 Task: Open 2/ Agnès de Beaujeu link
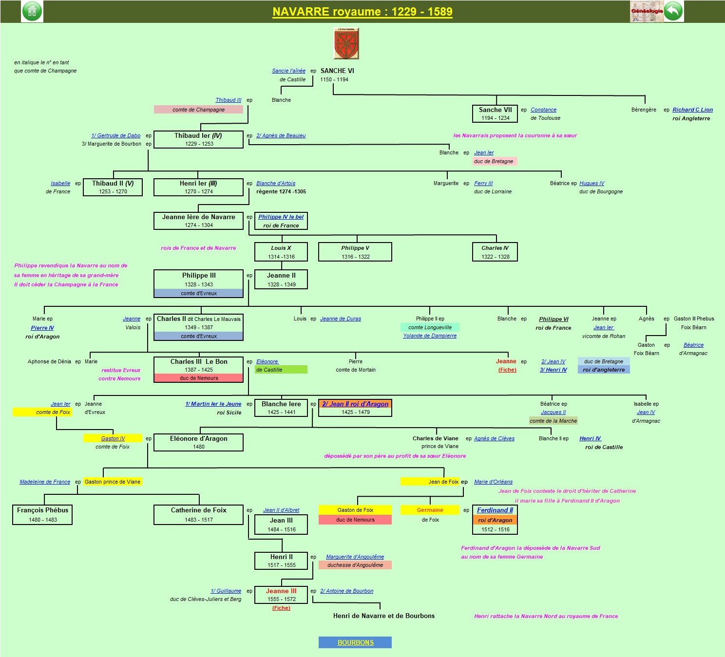(x=281, y=135)
